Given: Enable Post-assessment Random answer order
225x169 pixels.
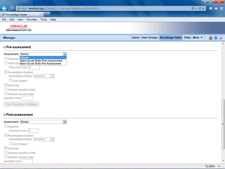Looking at the screenshot, I should click(x=6, y=157).
